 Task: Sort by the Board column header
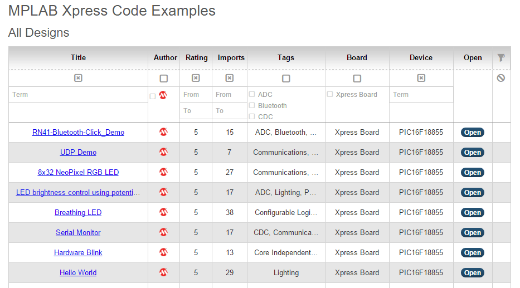coord(357,58)
